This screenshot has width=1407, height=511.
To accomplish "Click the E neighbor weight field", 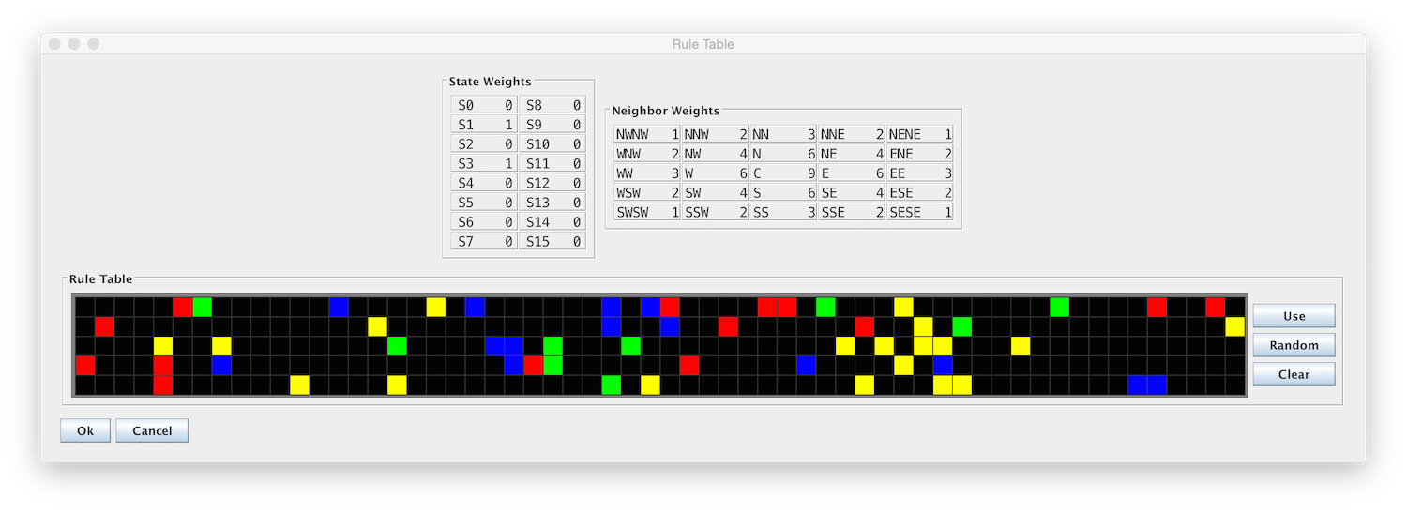I will coord(852,173).
